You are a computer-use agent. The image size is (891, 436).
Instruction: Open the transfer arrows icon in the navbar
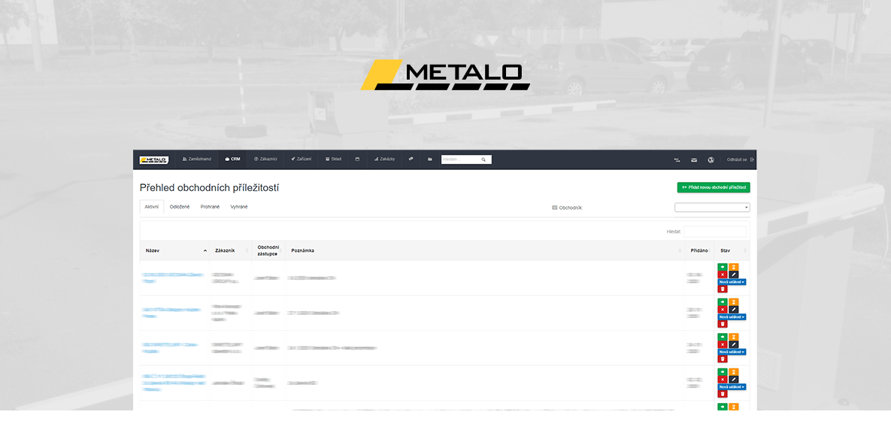677,159
